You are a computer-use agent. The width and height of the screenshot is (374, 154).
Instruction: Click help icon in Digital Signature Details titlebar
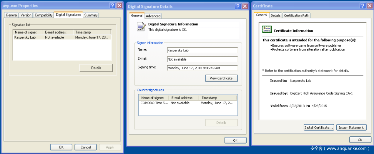click(x=238, y=6)
